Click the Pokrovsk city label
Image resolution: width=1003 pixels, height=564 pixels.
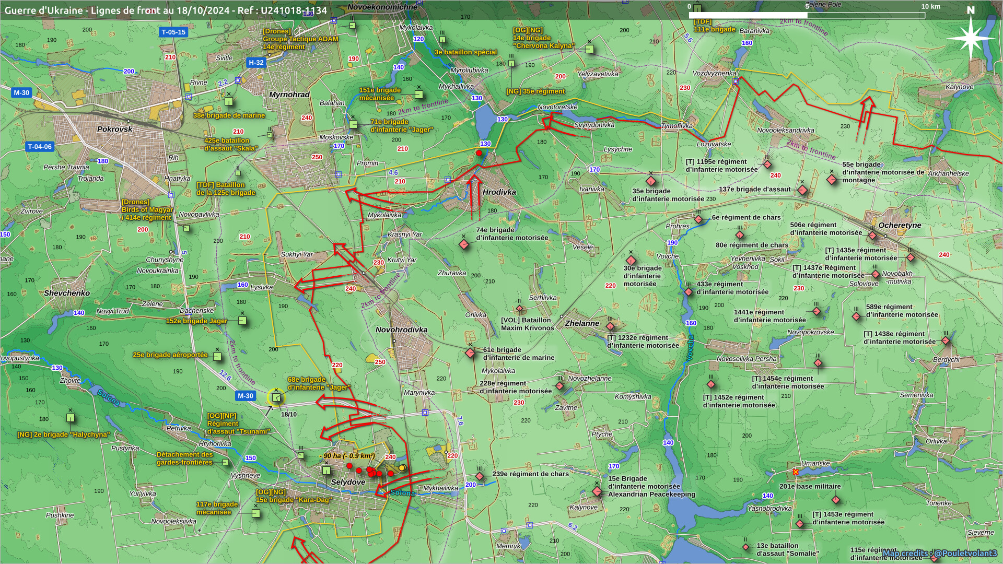114,129
